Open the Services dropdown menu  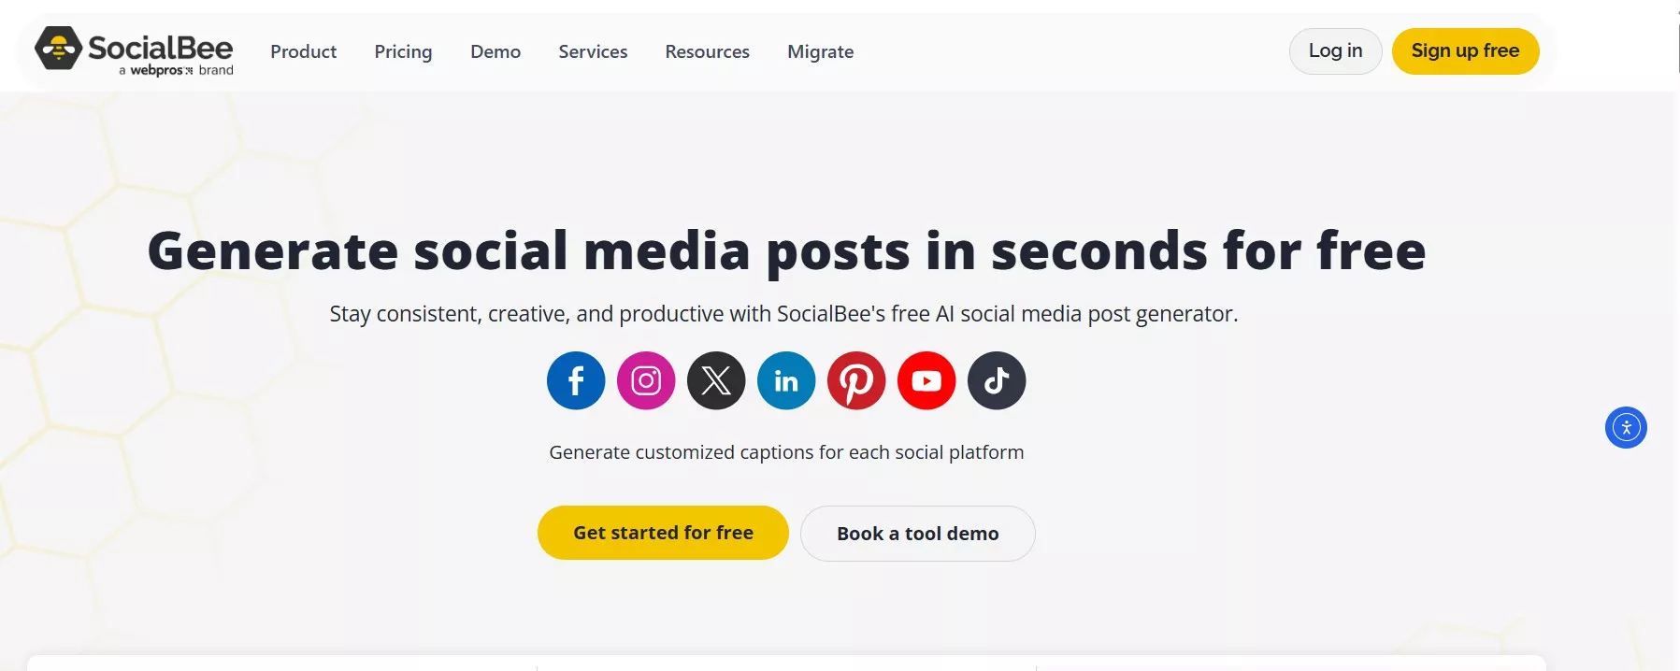593,51
